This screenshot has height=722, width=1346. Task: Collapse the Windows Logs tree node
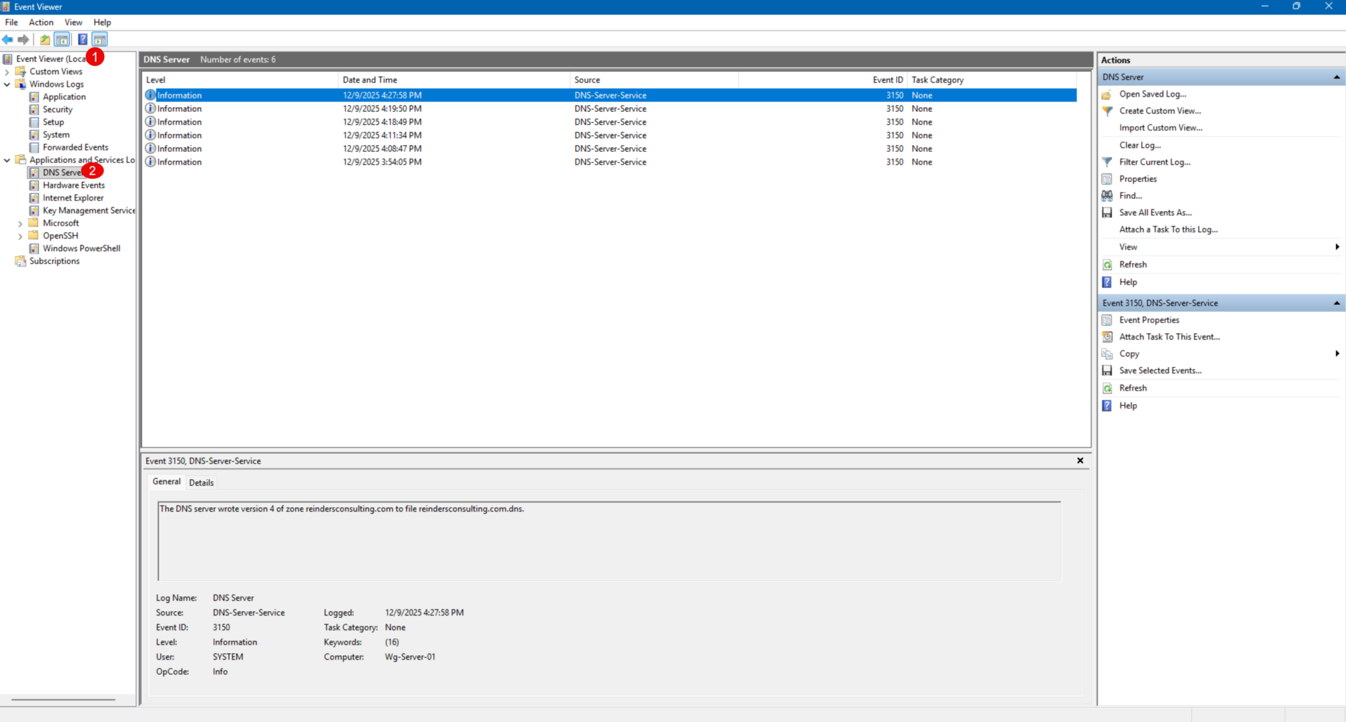click(x=8, y=84)
